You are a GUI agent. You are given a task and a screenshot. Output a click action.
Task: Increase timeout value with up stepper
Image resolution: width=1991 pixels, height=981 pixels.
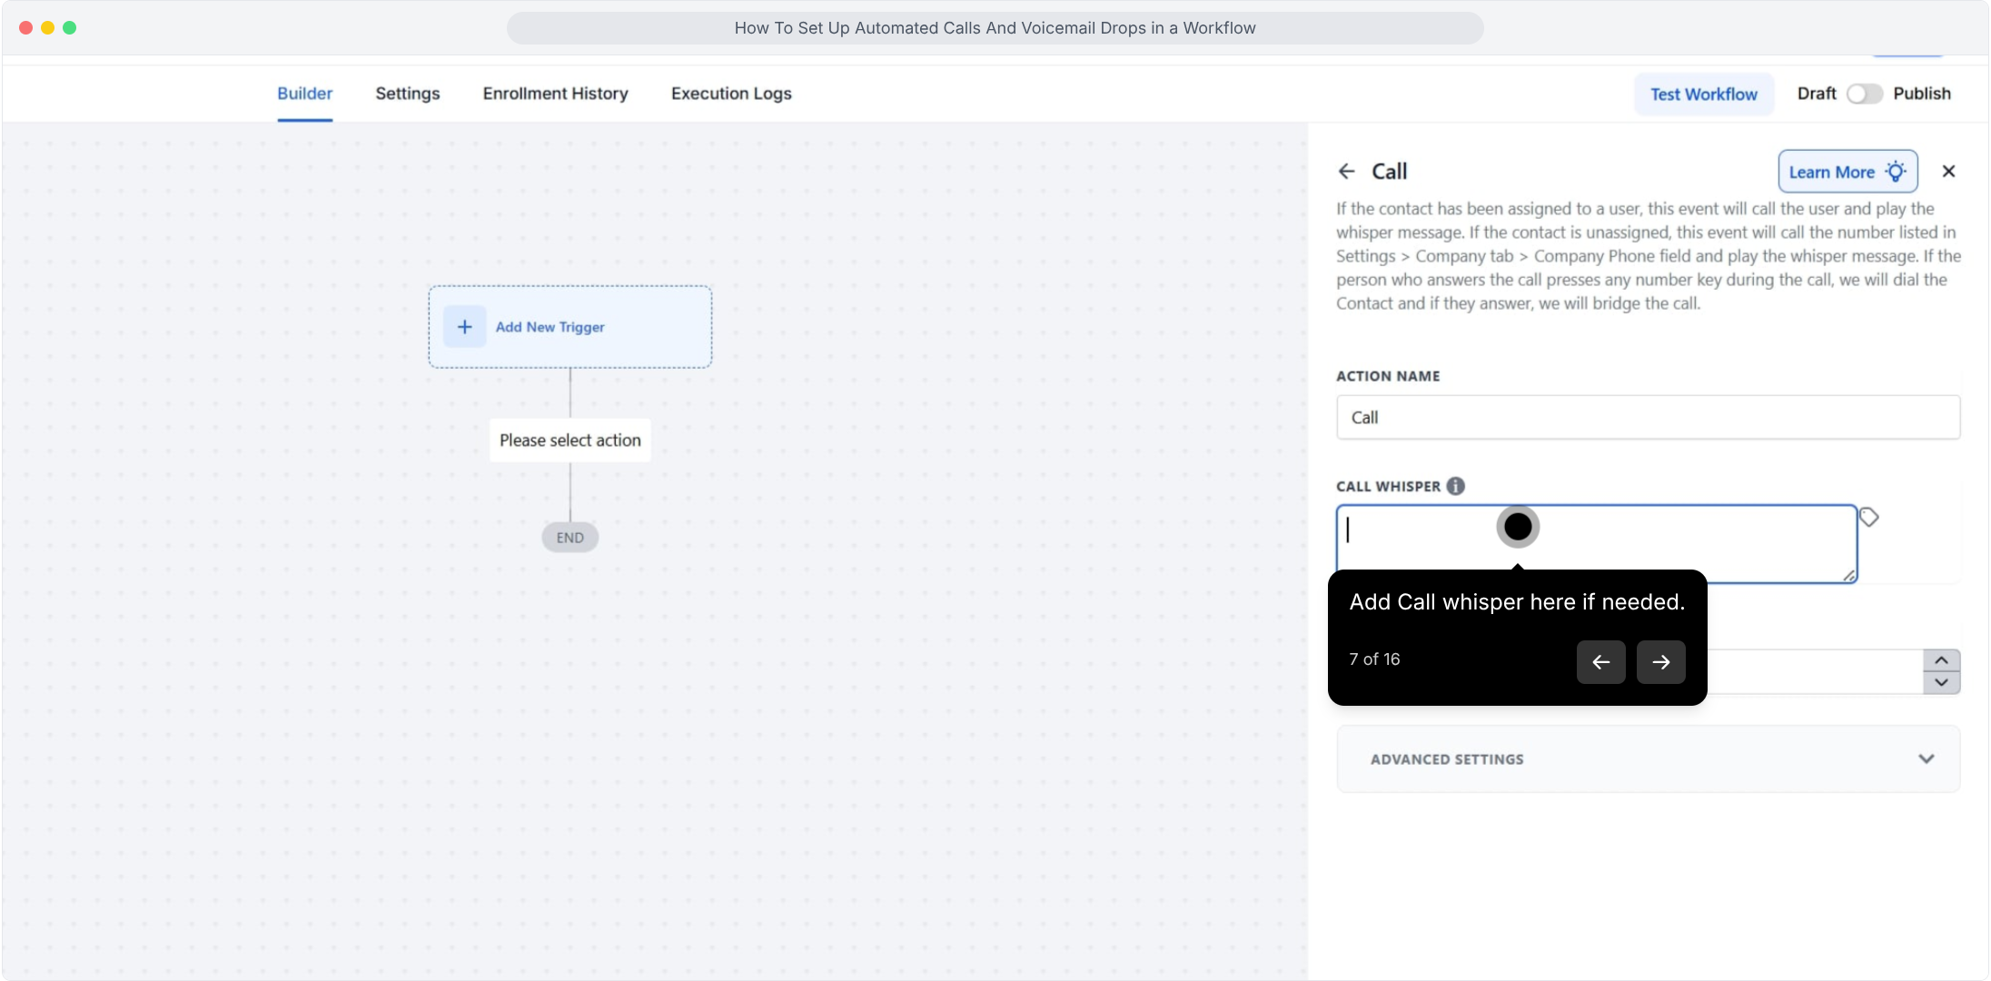coord(1941,660)
